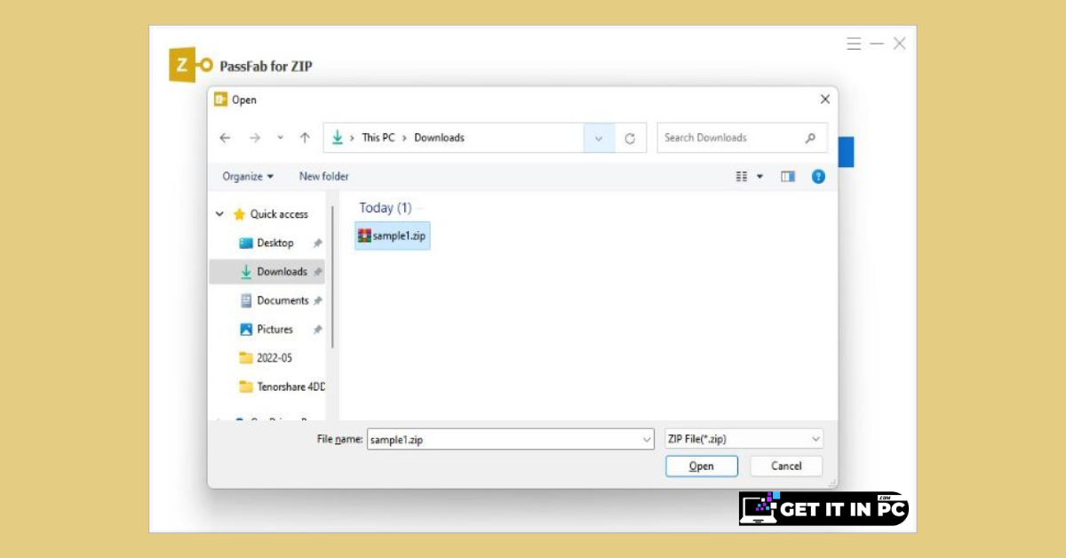Open Documents in the sidebar
Viewport: 1066px width, 558px height.
click(x=282, y=300)
